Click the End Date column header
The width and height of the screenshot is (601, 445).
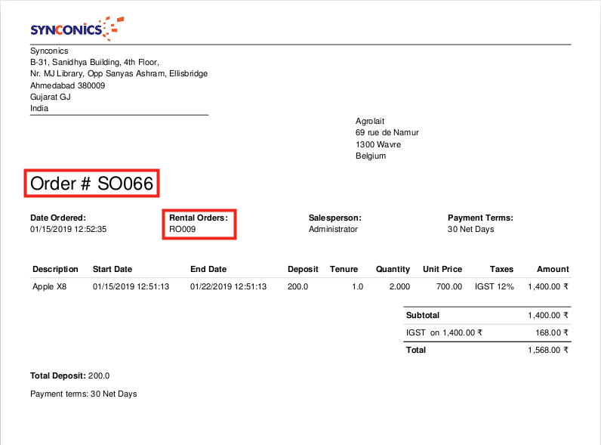coord(208,269)
